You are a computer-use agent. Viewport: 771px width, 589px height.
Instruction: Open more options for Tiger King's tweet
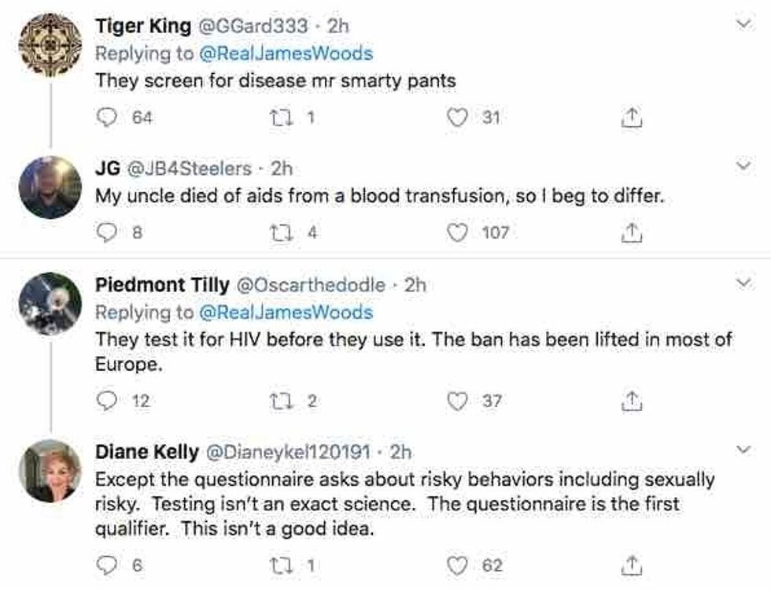click(742, 26)
